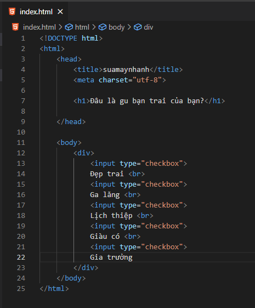Expand the body breadcrumb symbol list
Viewport: 255px width, 308px height.
tap(116, 27)
